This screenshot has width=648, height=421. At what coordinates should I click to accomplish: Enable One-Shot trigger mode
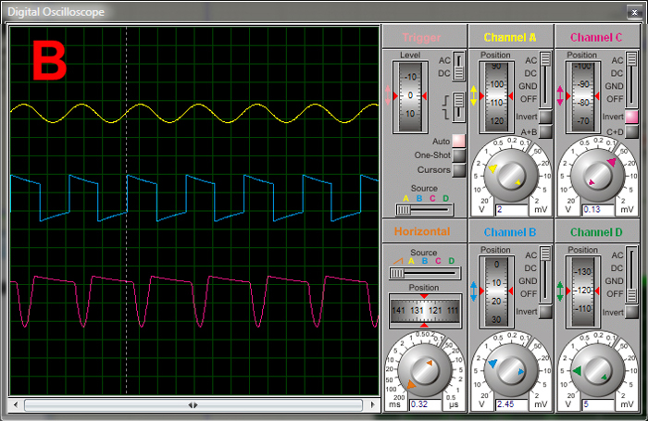coord(458,155)
